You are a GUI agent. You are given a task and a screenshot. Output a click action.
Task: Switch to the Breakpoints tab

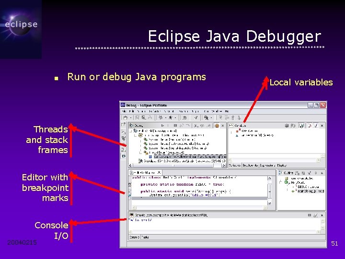point(251,165)
